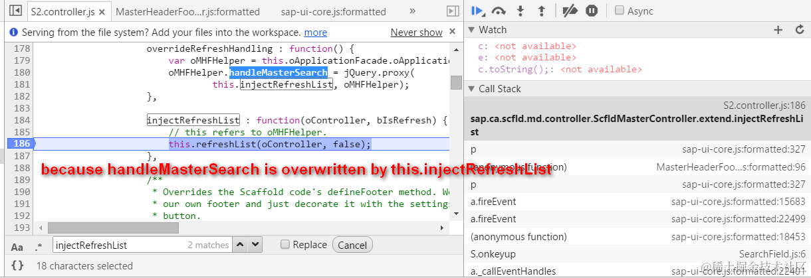The image size is (811, 278).
Task: Select the a._callEventHandles frame
Action: click(x=637, y=271)
